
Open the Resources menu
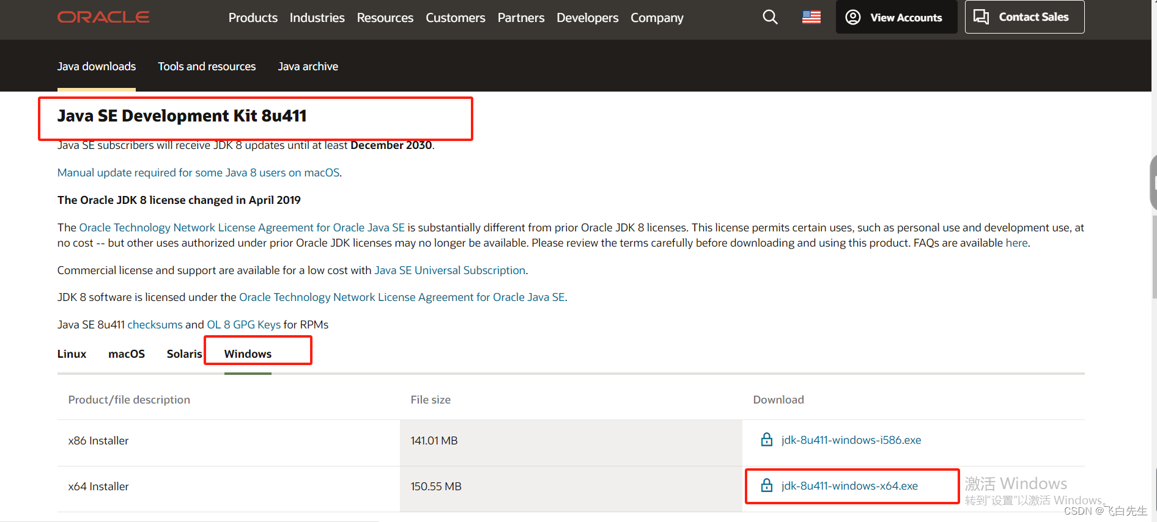[385, 18]
